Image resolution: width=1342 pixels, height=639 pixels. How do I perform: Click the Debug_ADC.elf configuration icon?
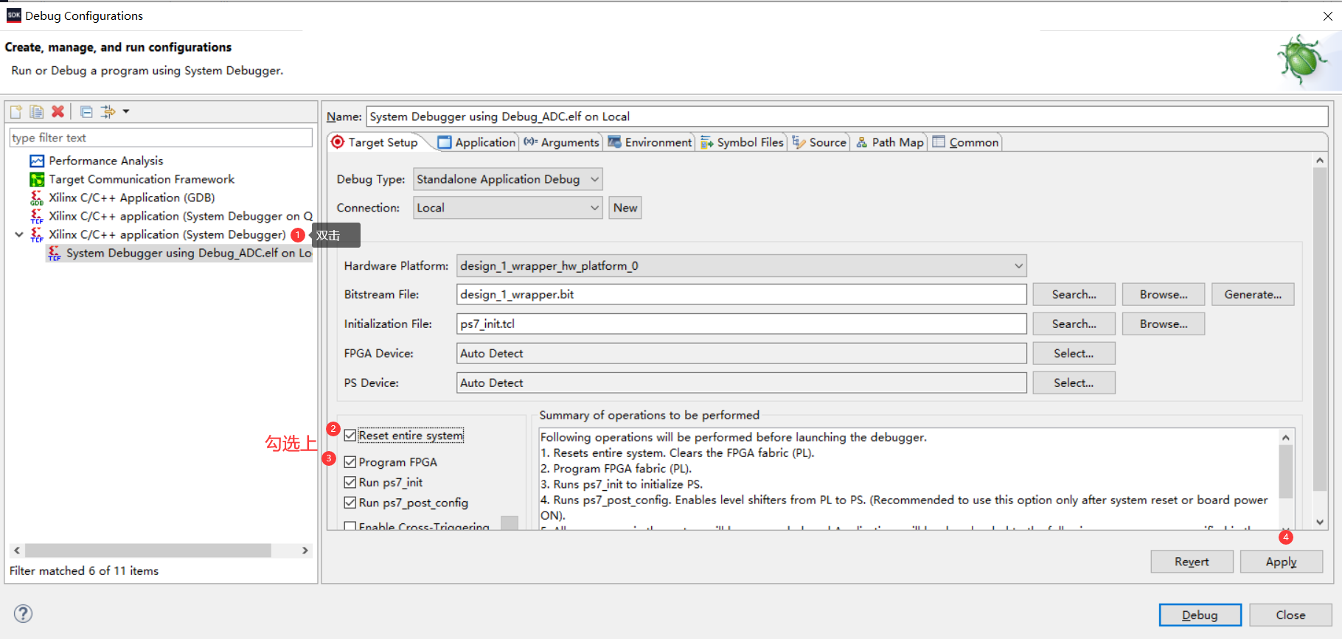point(55,253)
